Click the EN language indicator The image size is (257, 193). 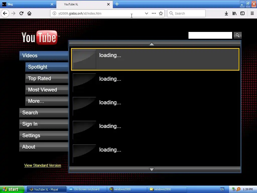click(x=222, y=189)
